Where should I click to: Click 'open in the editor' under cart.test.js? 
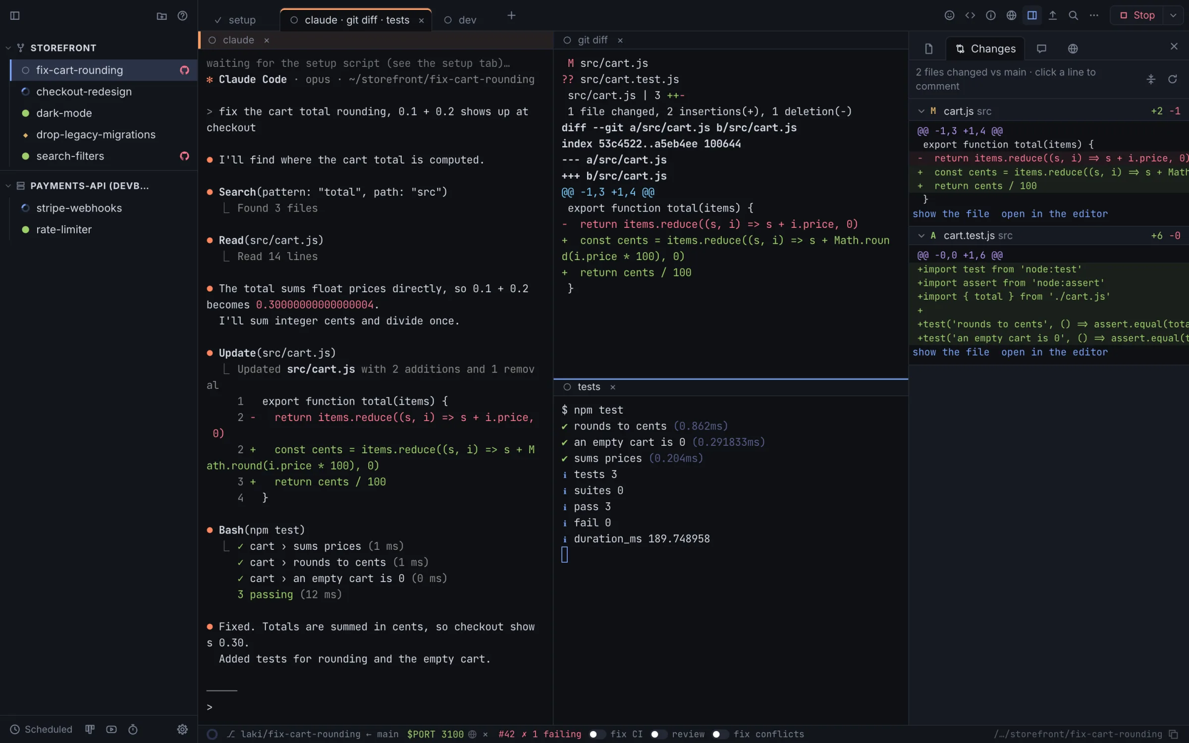(x=1054, y=352)
